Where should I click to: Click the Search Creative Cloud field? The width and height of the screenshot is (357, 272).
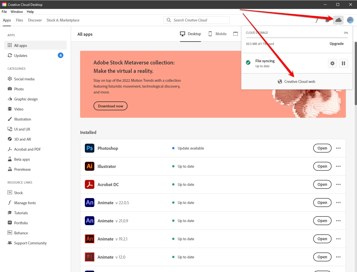click(x=197, y=20)
